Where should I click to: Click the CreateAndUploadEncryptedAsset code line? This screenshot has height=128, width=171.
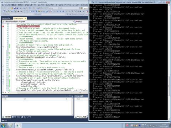coord(41,57)
